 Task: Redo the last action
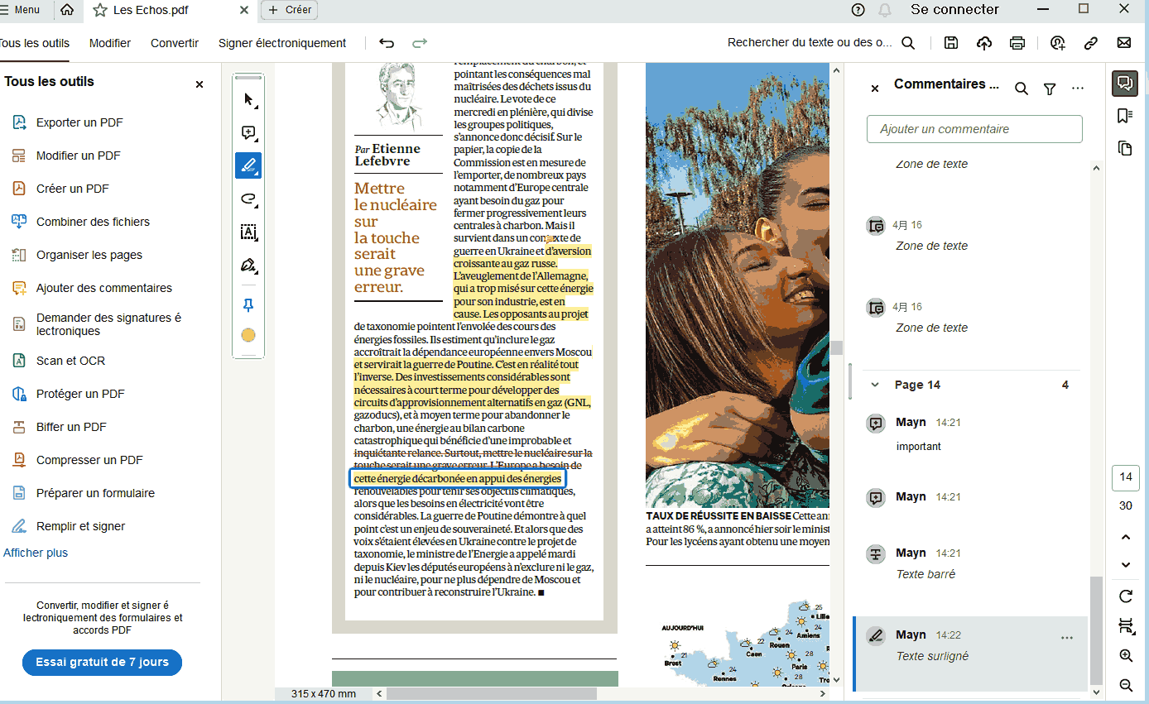tap(420, 43)
